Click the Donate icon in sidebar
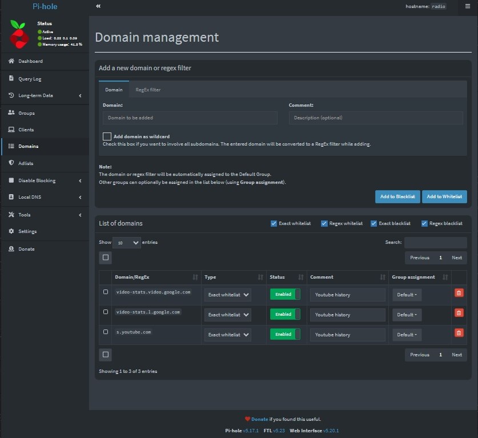This screenshot has height=438, width=478. 11,249
